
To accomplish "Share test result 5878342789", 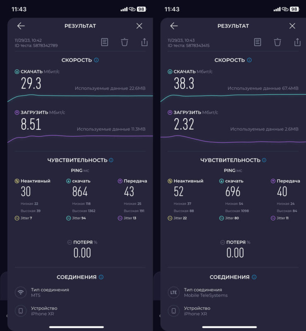I will [x=144, y=42].
